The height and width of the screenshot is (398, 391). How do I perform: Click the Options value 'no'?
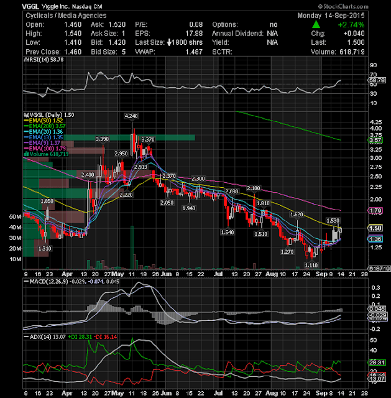tap(274, 25)
